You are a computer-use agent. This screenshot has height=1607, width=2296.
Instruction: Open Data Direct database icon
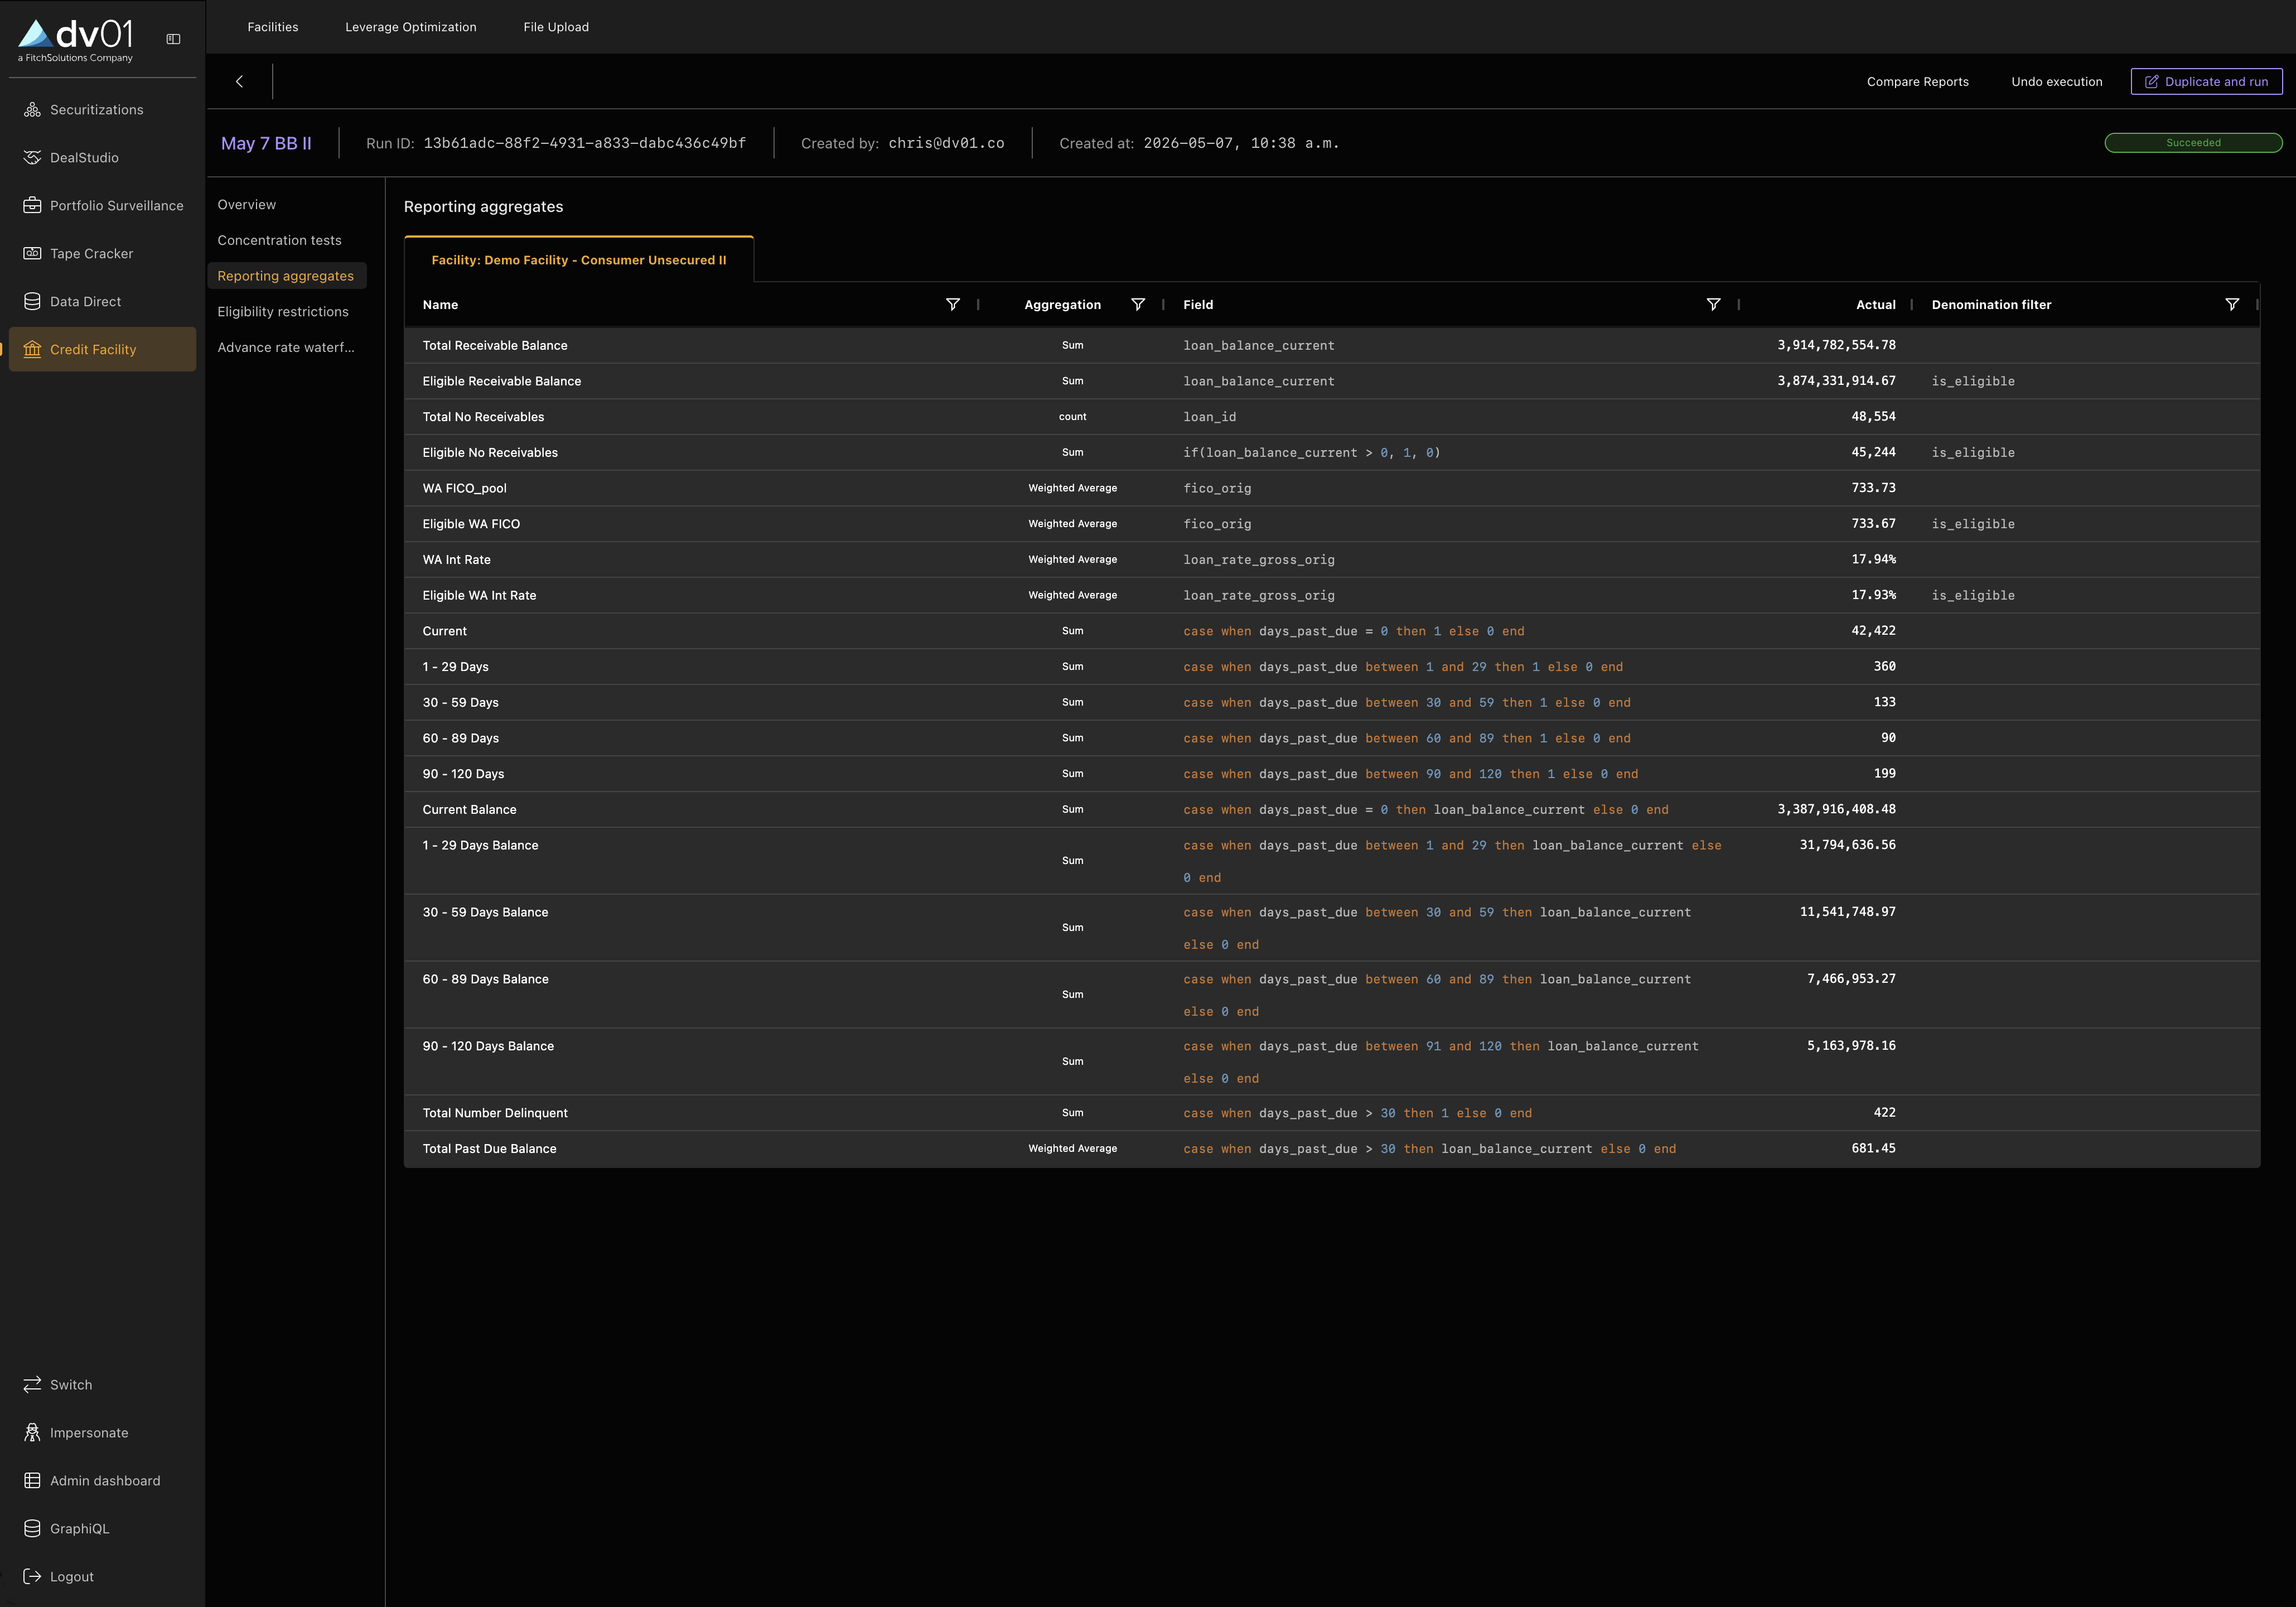32,302
